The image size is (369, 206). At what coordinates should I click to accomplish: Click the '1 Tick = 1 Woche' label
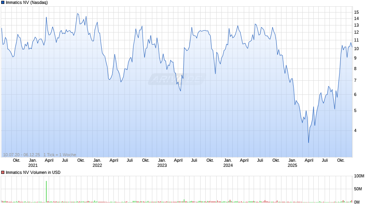click(x=60, y=155)
